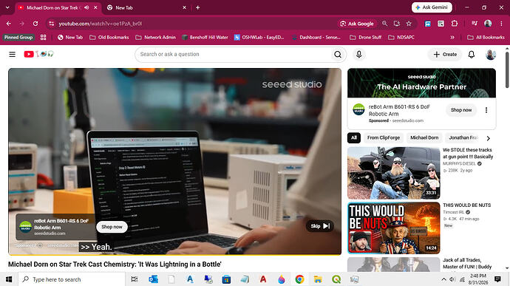Open Windows Action Center notifications
This screenshot has width=510, height=286.
point(497,279)
